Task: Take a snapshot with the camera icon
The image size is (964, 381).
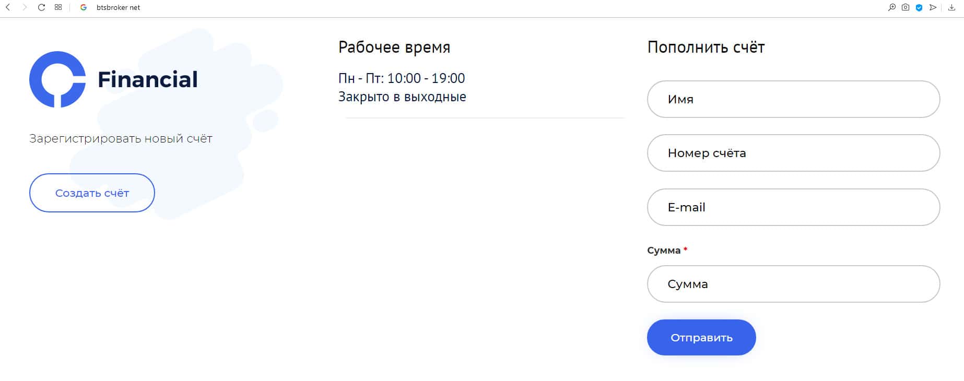Action: (906, 7)
